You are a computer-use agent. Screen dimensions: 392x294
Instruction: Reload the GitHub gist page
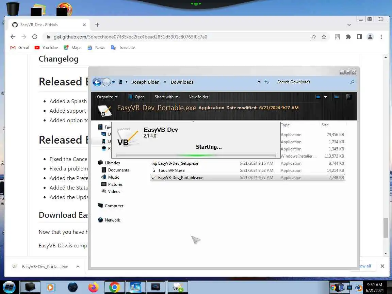[x=35, y=37]
